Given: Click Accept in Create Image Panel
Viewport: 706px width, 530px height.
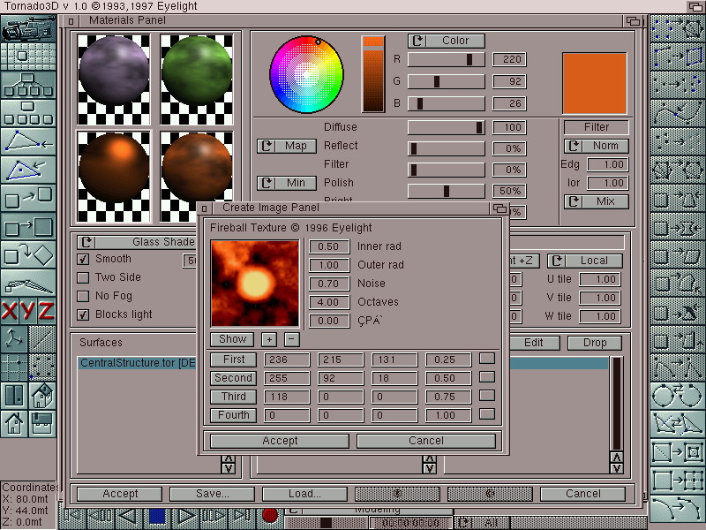Looking at the screenshot, I should click(280, 441).
